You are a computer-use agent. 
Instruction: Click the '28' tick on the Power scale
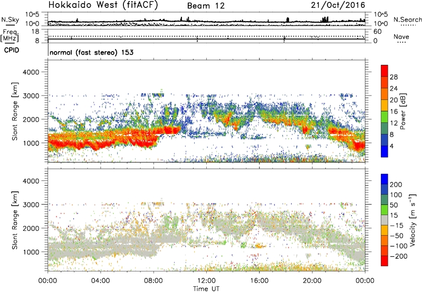[394, 77]
